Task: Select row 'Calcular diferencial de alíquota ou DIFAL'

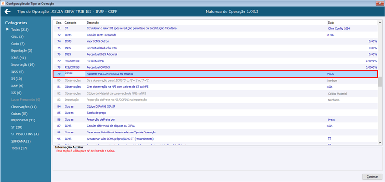Action: click(216, 126)
